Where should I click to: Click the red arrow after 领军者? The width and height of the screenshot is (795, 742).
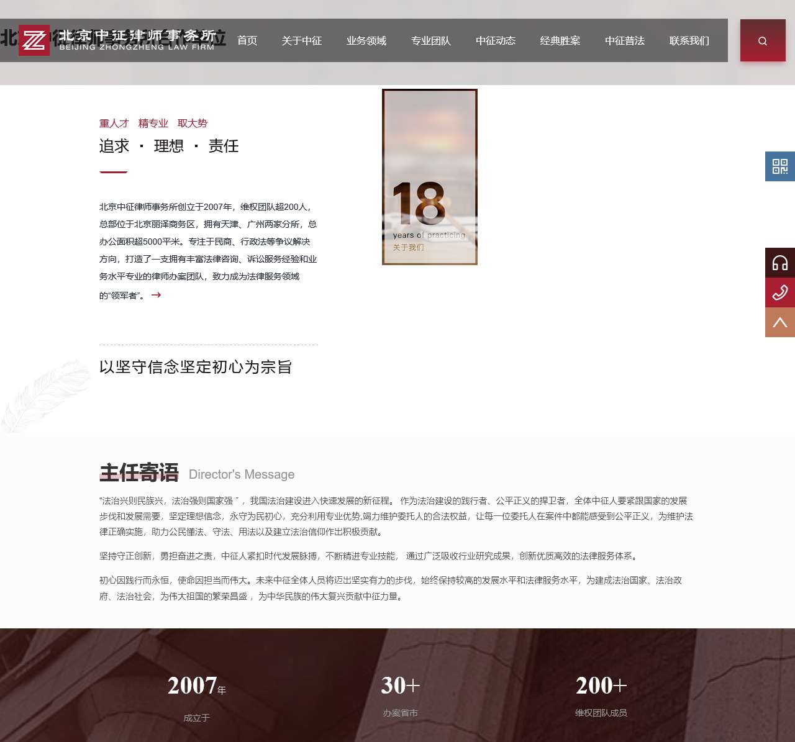(x=156, y=295)
